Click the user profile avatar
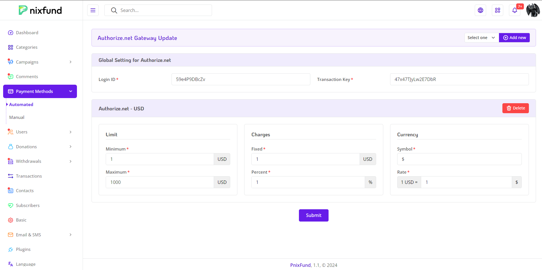 [533, 10]
